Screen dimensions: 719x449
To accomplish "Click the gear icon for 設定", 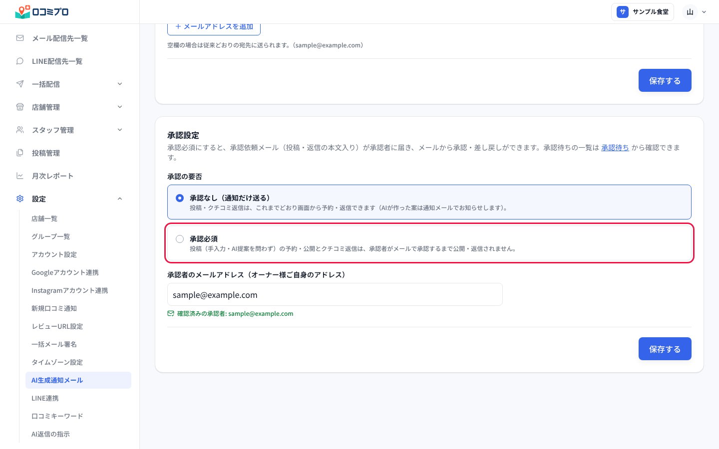I will 20,199.
